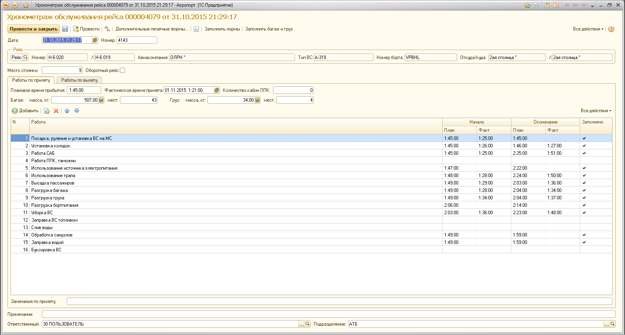The width and height of the screenshot is (625, 335).
Task: Click the save document floppy disk icon
Action: click(65, 29)
